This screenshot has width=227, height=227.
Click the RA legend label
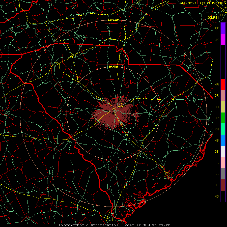[x=217, y=129]
